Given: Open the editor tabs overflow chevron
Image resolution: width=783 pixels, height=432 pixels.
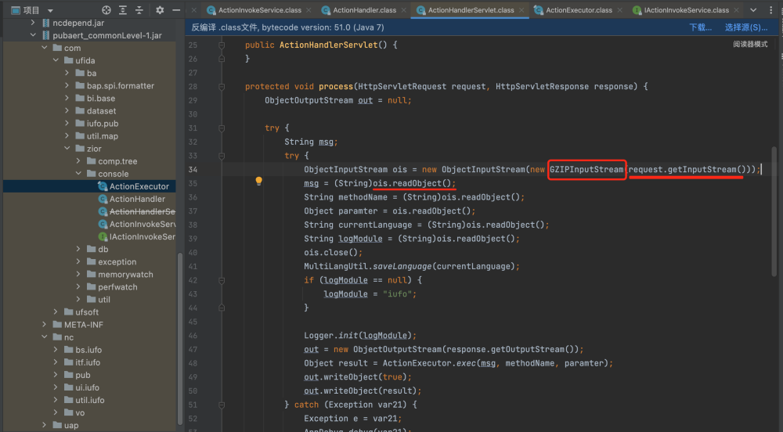Looking at the screenshot, I should click(x=753, y=10).
